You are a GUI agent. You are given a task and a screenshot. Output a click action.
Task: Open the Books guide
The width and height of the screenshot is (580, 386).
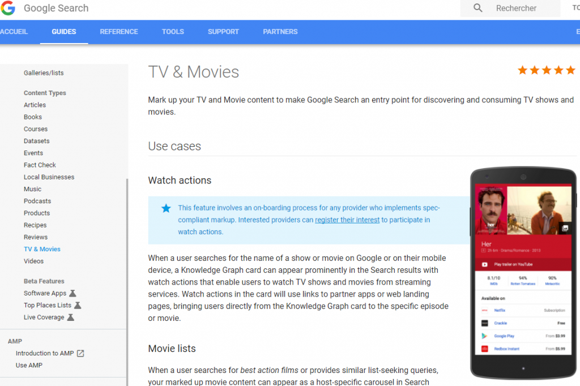click(33, 117)
